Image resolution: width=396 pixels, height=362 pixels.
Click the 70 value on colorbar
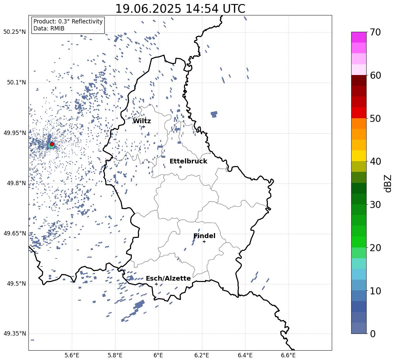(x=375, y=32)
